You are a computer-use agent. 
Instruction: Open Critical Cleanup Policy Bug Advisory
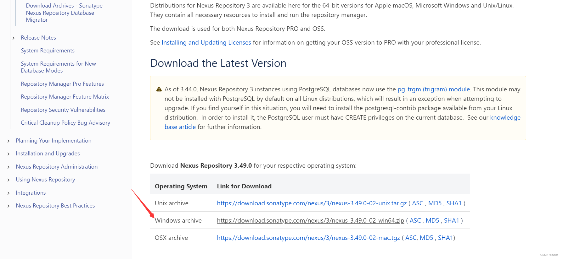(x=65, y=123)
